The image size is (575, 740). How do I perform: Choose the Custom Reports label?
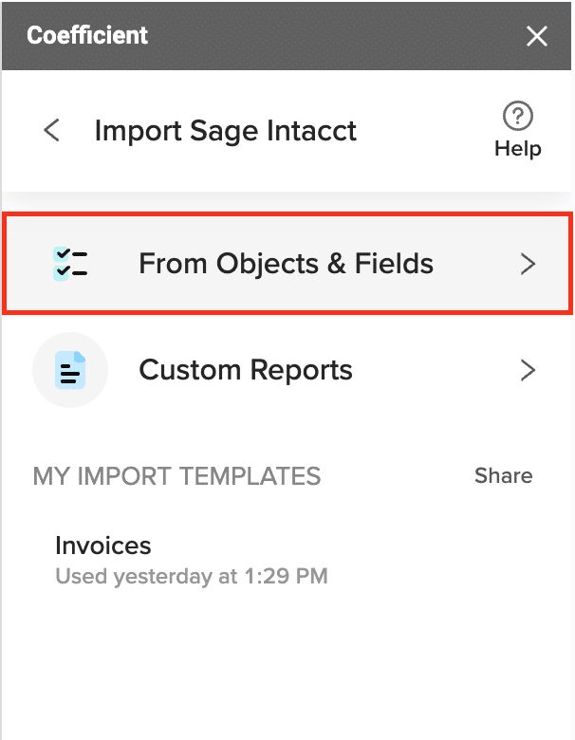click(246, 370)
